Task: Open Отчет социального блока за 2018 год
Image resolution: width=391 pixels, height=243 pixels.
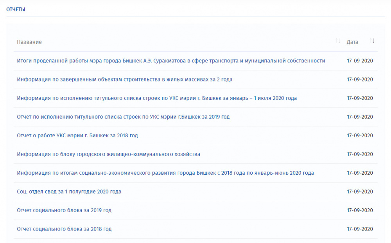Action: tap(63, 229)
